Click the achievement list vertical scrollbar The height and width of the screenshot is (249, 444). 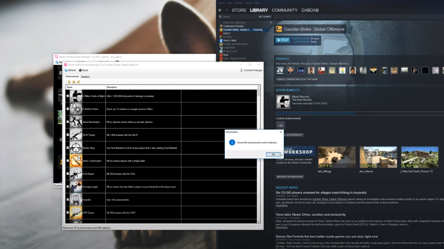point(259,154)
